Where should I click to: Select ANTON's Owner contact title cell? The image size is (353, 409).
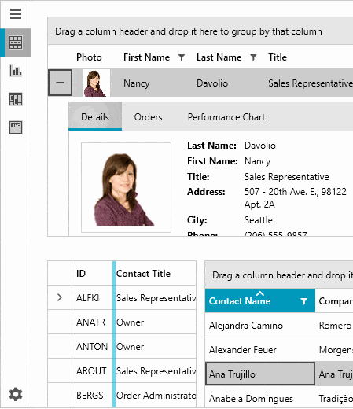(x=156, y=346)
